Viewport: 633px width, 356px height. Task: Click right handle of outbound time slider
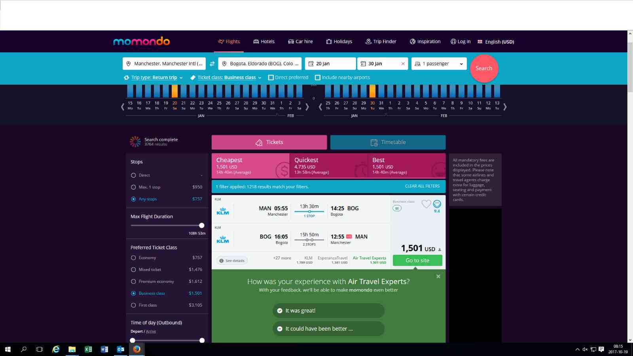pyautogui.click(x=202, y=340)
